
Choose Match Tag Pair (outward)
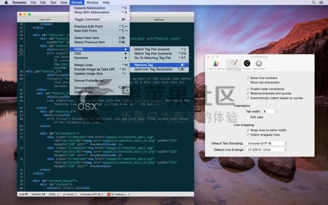click(x=159, y=53)
